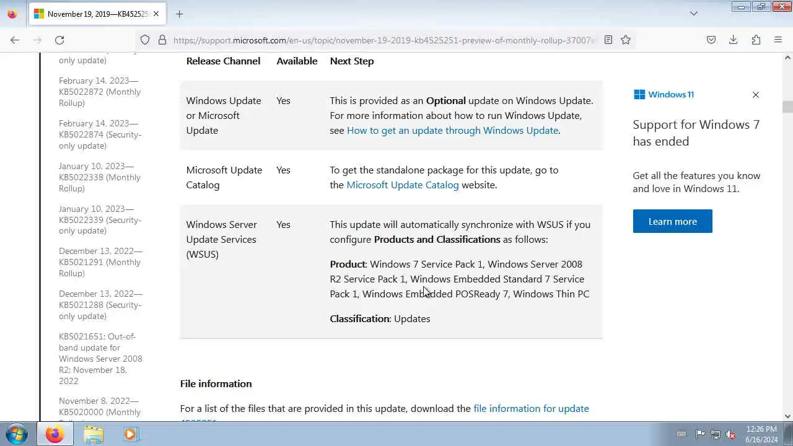Open KB5021651 Out-of-band update link
Screen dimensions: 793x446
[100, 359]
